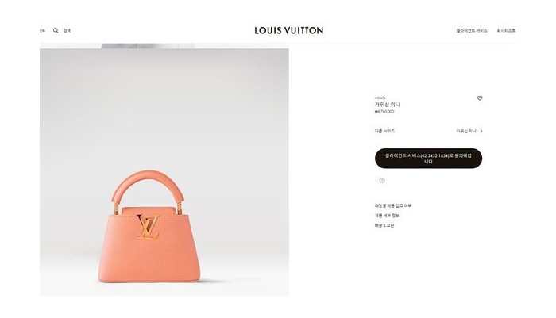Click the gold LV clasp on the bag
Image resolution: width=556 pixels, height=318 pixels.
[148, 227]
